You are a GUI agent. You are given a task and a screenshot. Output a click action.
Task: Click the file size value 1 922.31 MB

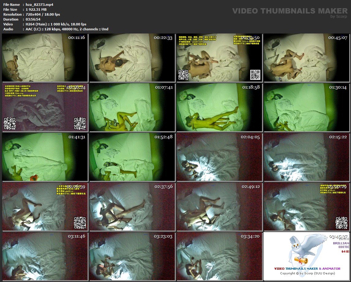coord(36,10)
